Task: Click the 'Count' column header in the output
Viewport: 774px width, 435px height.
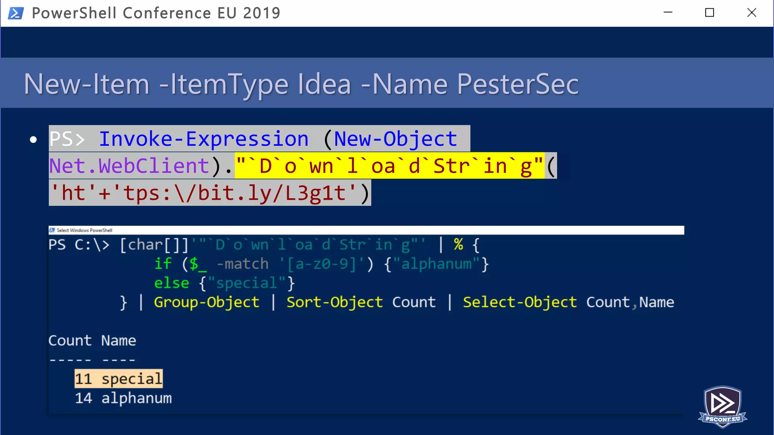Action: click(x=70, y=341)
